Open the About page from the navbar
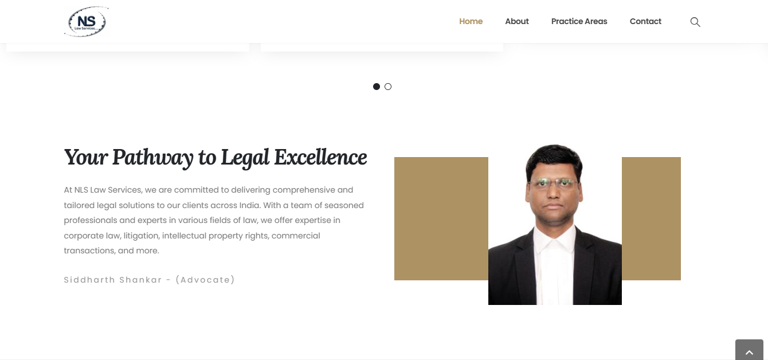The height and width of the screenshot is (360, 768). coord(517,21)
